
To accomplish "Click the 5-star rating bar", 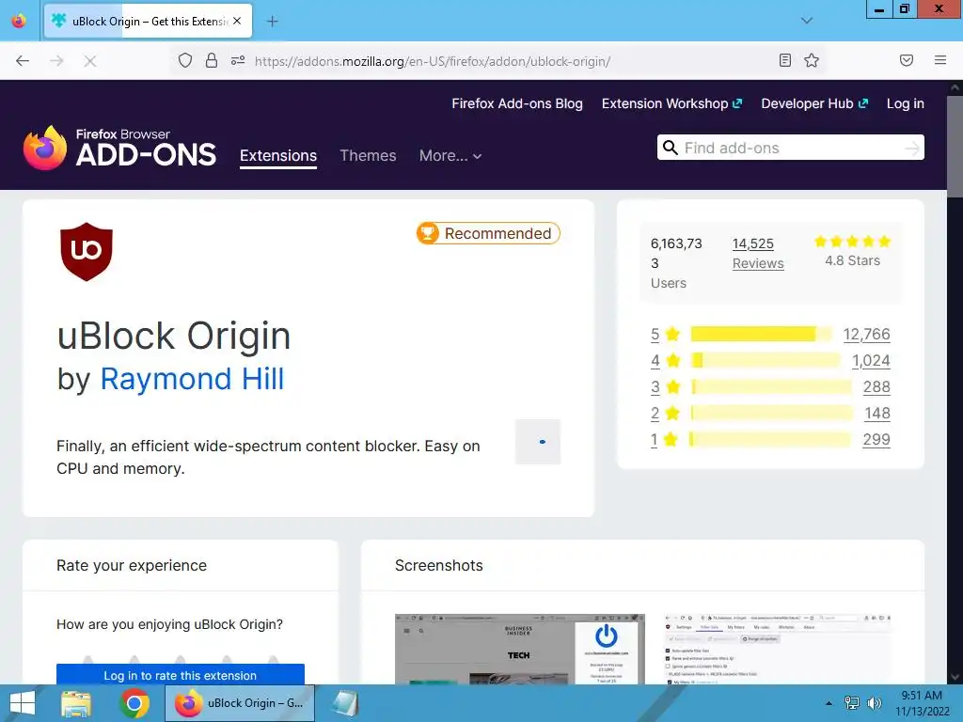I will [x=761, y=335].
